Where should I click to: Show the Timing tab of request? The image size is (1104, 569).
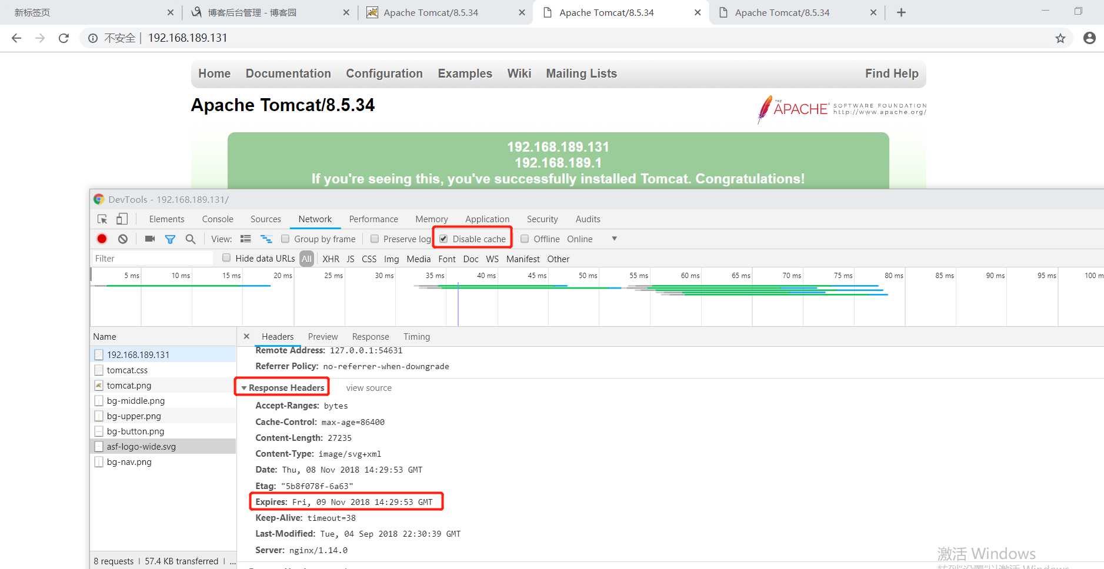click(416, 337)
